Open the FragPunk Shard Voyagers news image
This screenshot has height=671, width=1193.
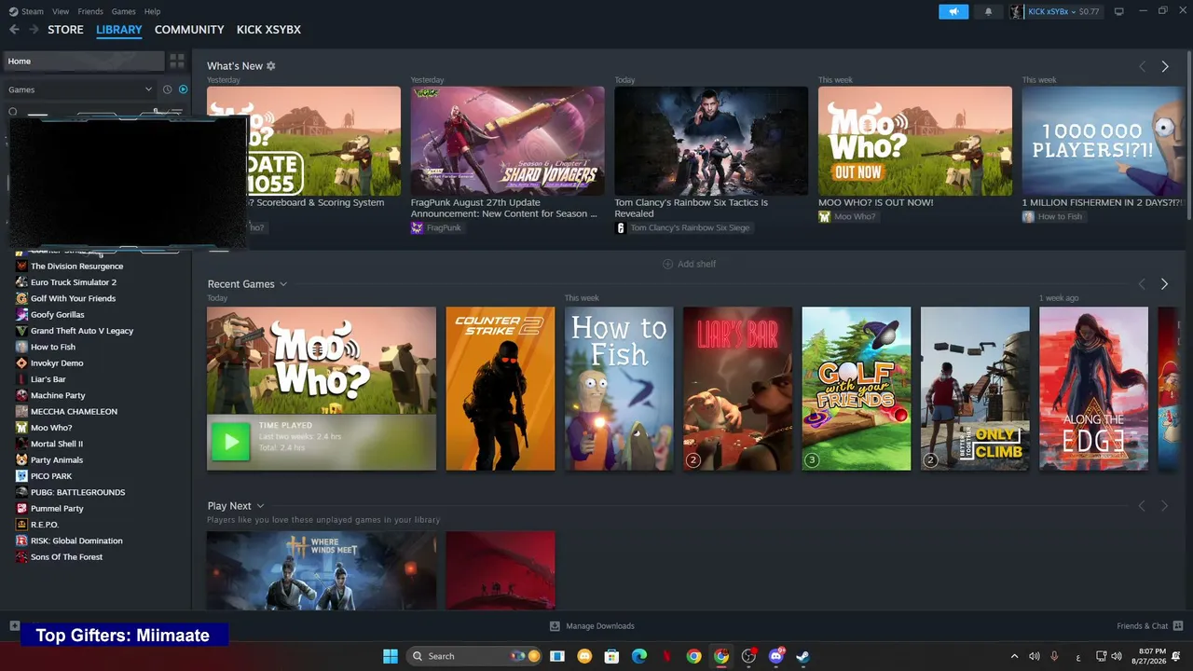click(x=508, y=141)
